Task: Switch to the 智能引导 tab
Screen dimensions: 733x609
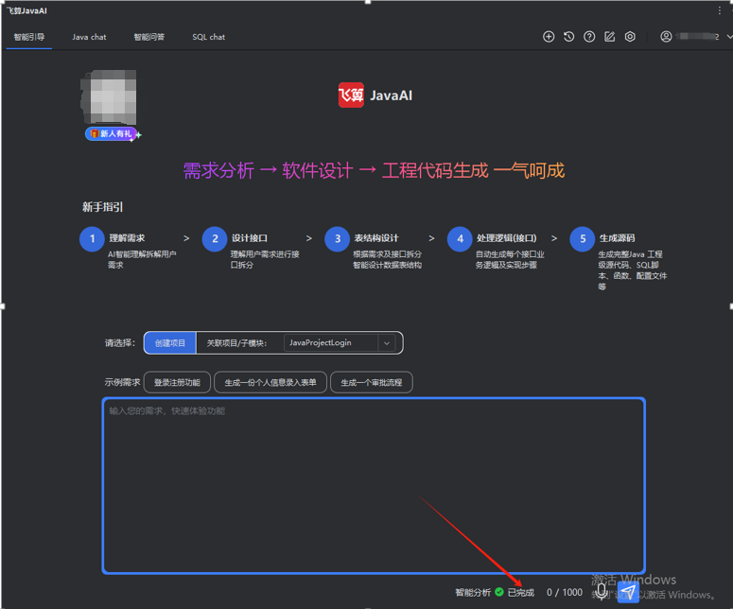Action: click(x=29, y=37)
